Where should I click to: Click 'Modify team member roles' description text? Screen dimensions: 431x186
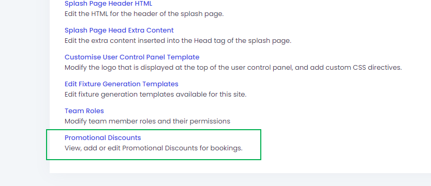click(147, 121)
